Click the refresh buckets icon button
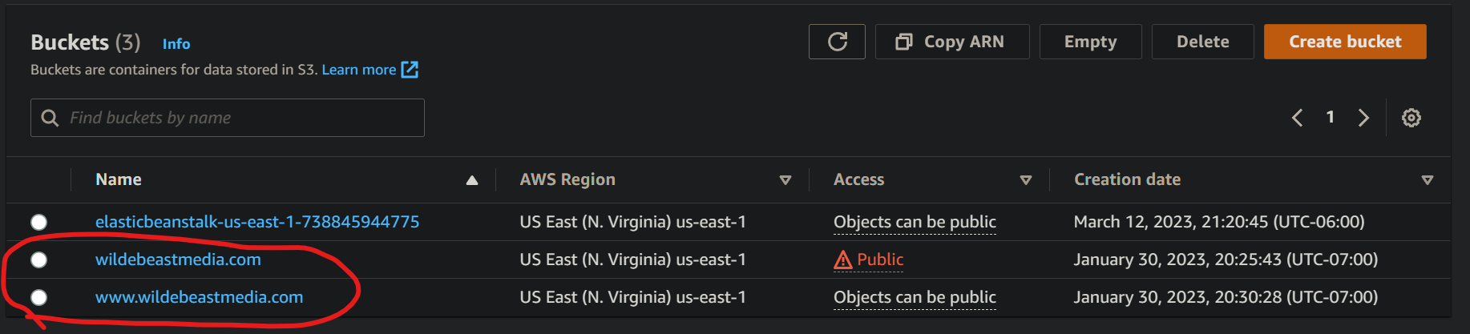The height and width of the screenshot is (334, 1470). coord(837,42)
